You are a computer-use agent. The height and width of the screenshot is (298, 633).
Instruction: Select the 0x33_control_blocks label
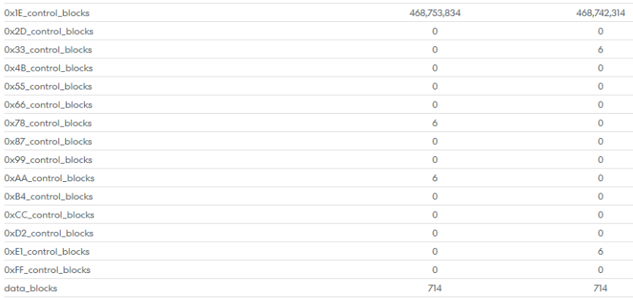(x=48, y=50)
